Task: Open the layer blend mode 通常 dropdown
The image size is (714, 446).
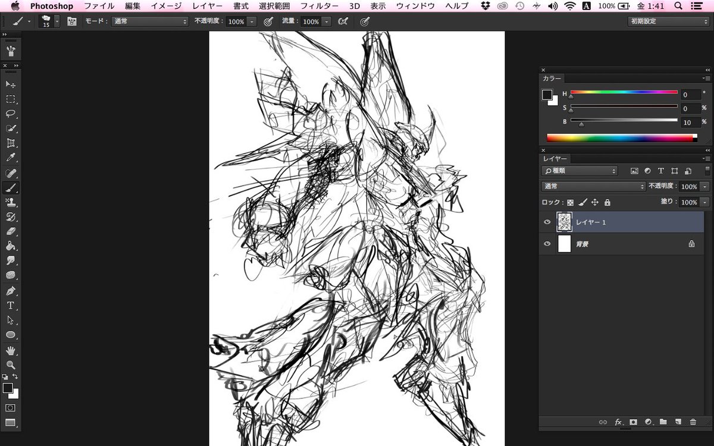Action: click(593, 186)
